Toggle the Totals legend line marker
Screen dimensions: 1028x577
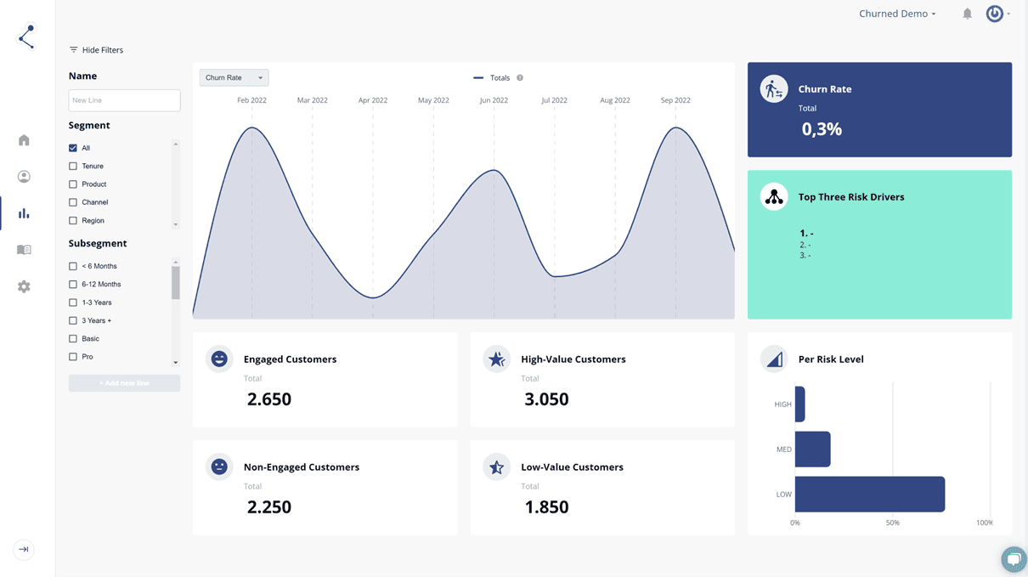click(x=478, y=77)
